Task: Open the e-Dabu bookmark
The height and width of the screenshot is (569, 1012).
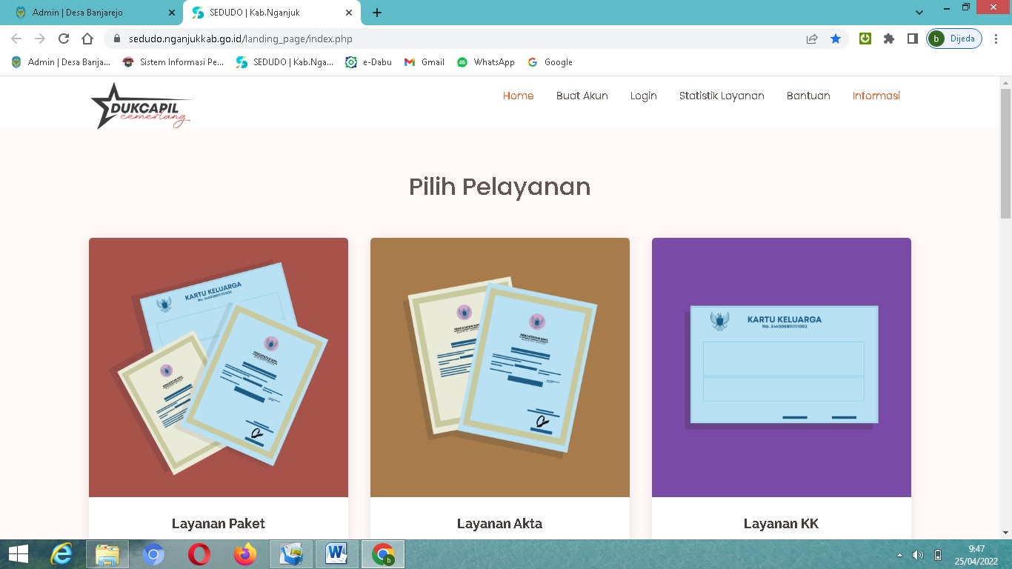Action: 369,62
